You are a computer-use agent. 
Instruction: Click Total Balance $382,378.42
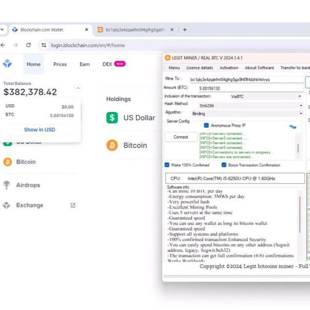click(30, 92)
